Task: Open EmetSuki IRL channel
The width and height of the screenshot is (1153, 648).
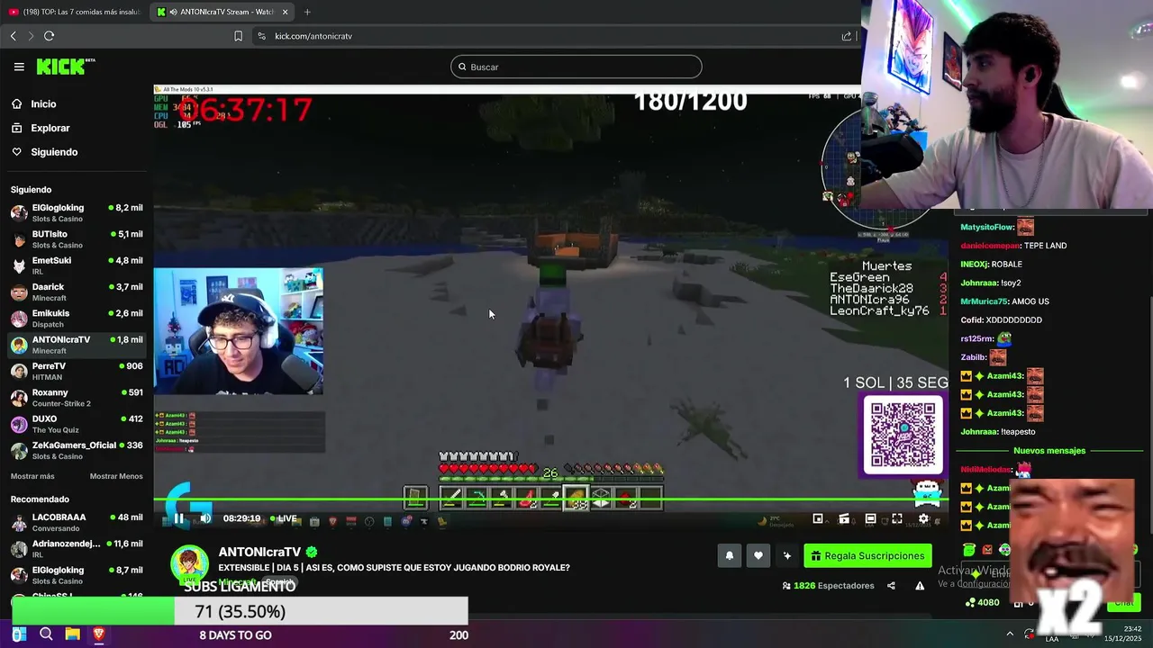Action: [x=77, y=265]
